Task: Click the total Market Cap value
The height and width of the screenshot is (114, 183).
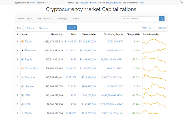Action: (x=88, y=3)
